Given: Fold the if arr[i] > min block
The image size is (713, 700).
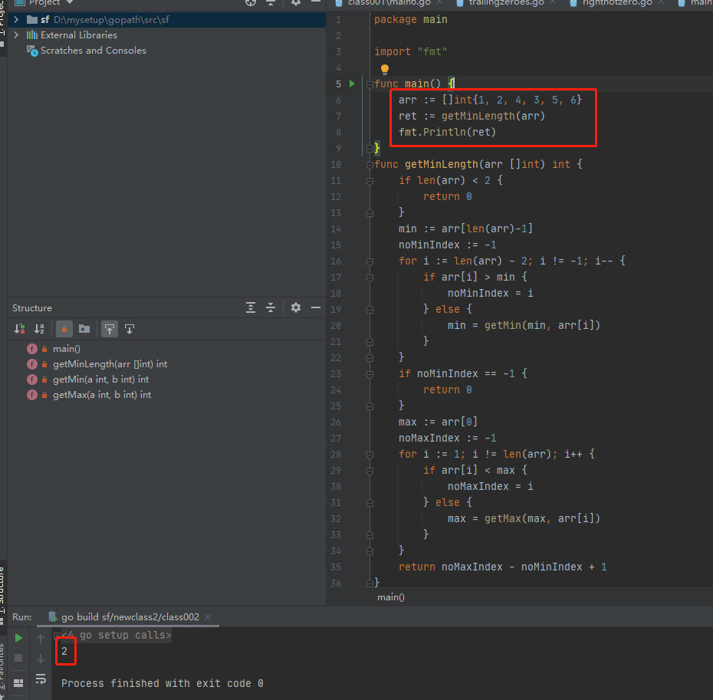Looking at the screenshot, I should click(370, 277).
